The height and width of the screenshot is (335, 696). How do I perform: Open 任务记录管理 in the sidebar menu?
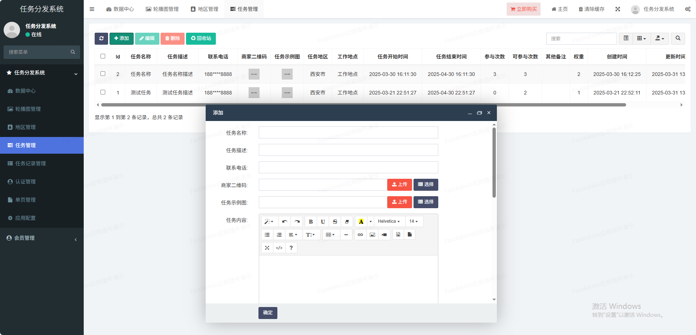pos(31,164)
